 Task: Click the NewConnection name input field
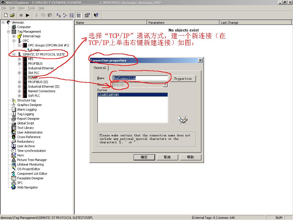pos(140,78)
